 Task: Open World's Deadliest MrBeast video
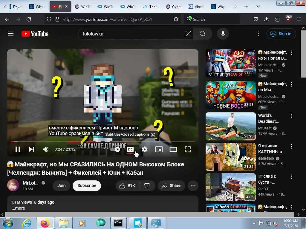click(230, 126)
